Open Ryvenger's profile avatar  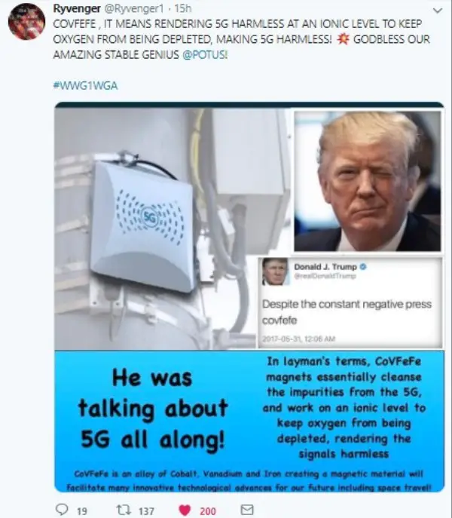[x=27, y=22]
